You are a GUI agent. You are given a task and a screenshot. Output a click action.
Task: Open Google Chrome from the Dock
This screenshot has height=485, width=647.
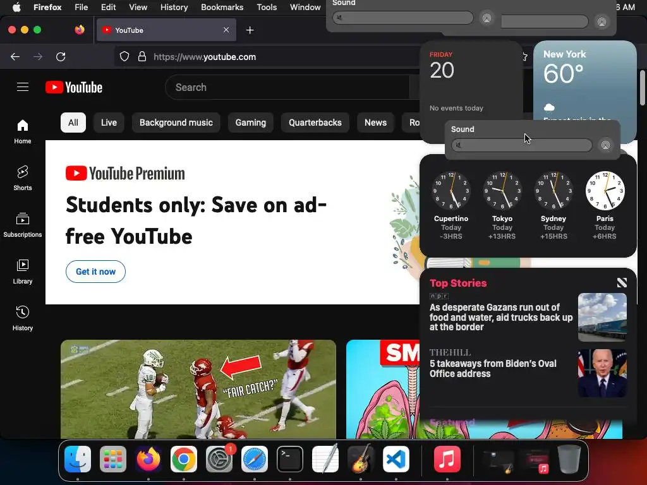pos(184,458)
